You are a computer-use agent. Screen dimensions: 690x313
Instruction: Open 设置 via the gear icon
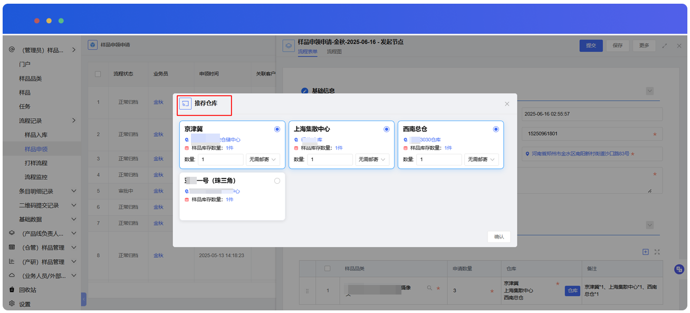(12, 303)
